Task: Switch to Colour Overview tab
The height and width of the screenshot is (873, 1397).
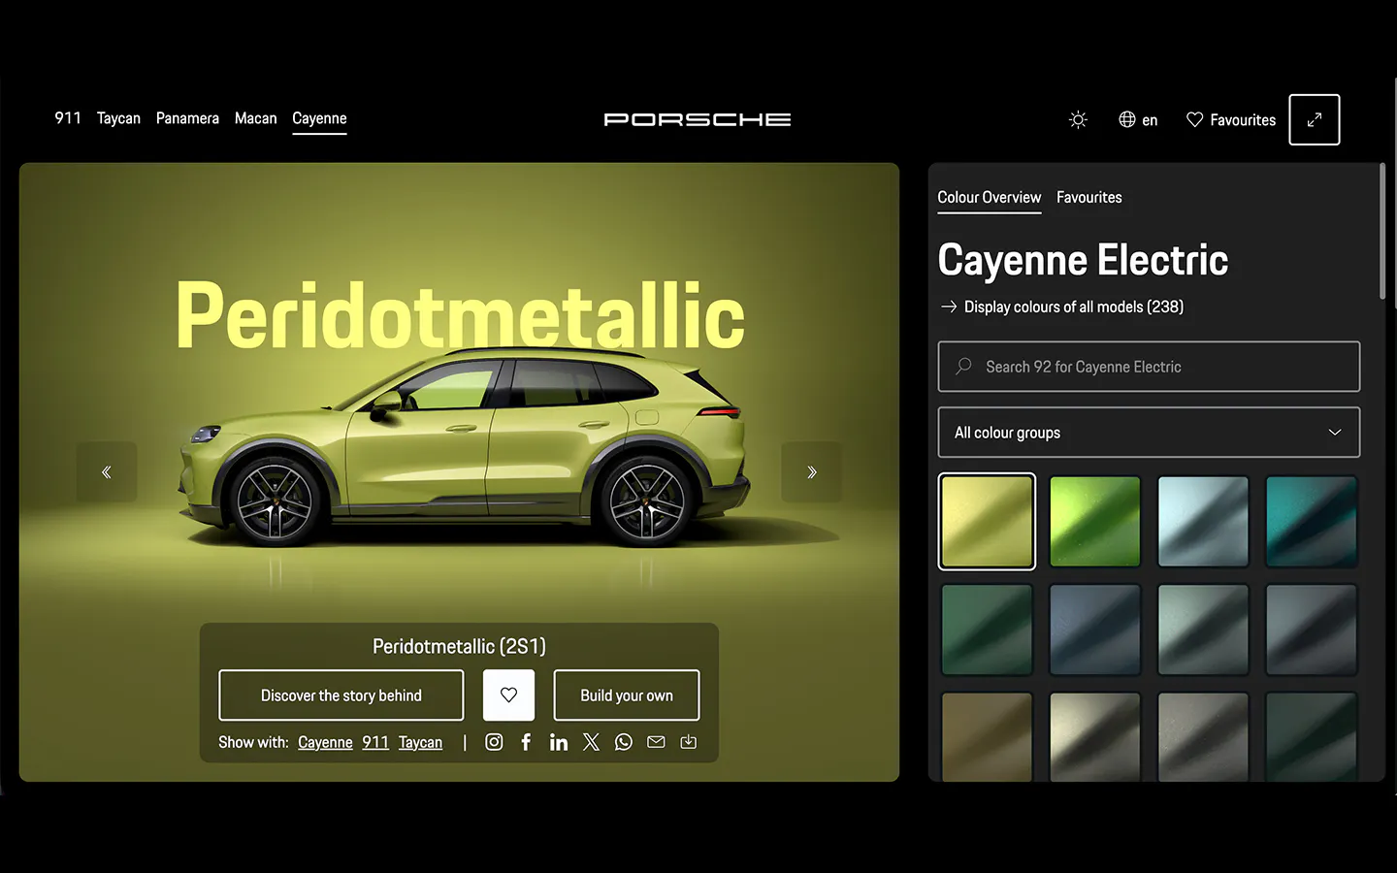Action: click(x=989, y=198)
